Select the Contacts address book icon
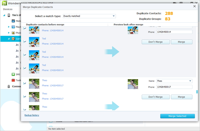This screenshot has height=131, width=200. [13, 39]
